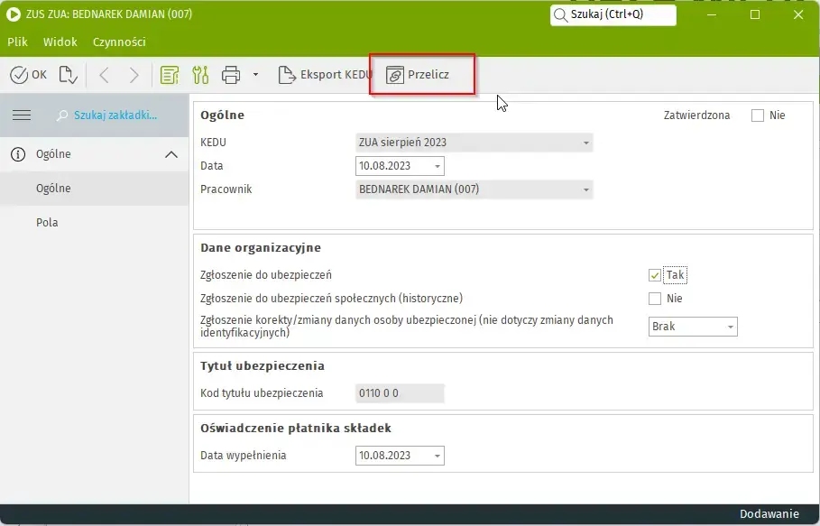Toggle the Zatwierdzona checkbox

click(758, 115)
